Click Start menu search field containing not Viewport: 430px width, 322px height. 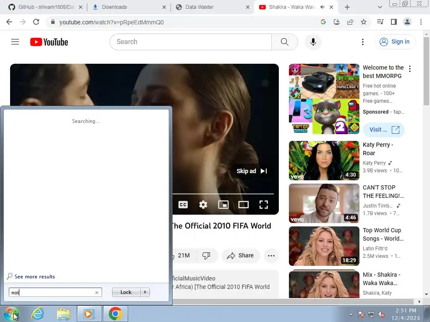55,292
